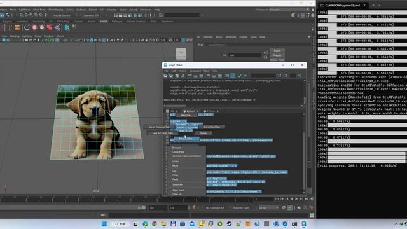
Task: Click the Script Editor search field
Action: [263, 76]
